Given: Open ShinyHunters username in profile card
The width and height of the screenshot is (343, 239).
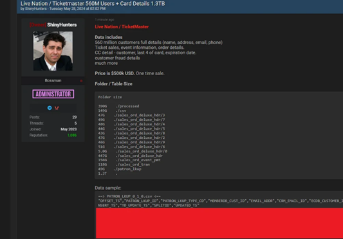Looking at the screenshot, I should (x=62, y=25).
